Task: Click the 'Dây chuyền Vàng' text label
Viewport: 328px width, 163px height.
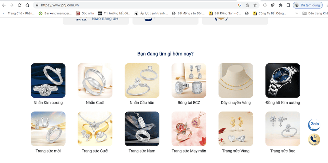Action: [236, 103]
